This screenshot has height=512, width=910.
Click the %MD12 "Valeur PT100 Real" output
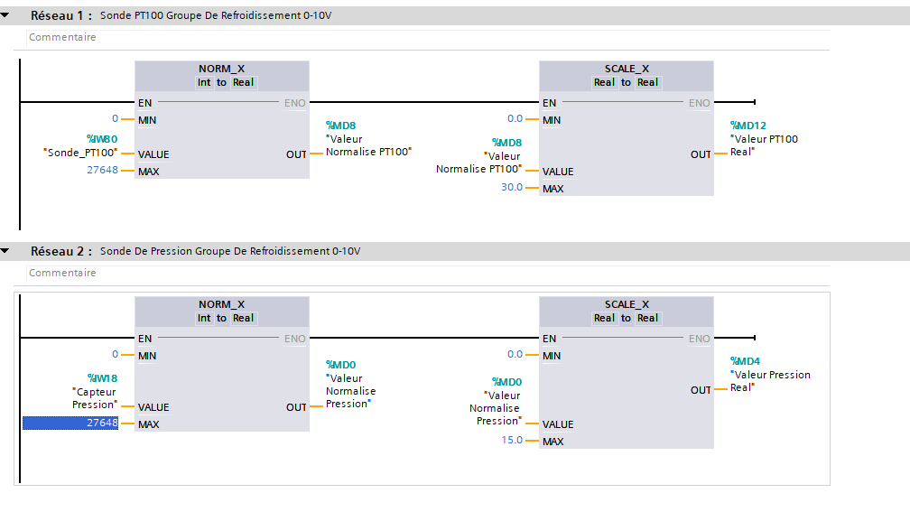[x=764, y=139]
